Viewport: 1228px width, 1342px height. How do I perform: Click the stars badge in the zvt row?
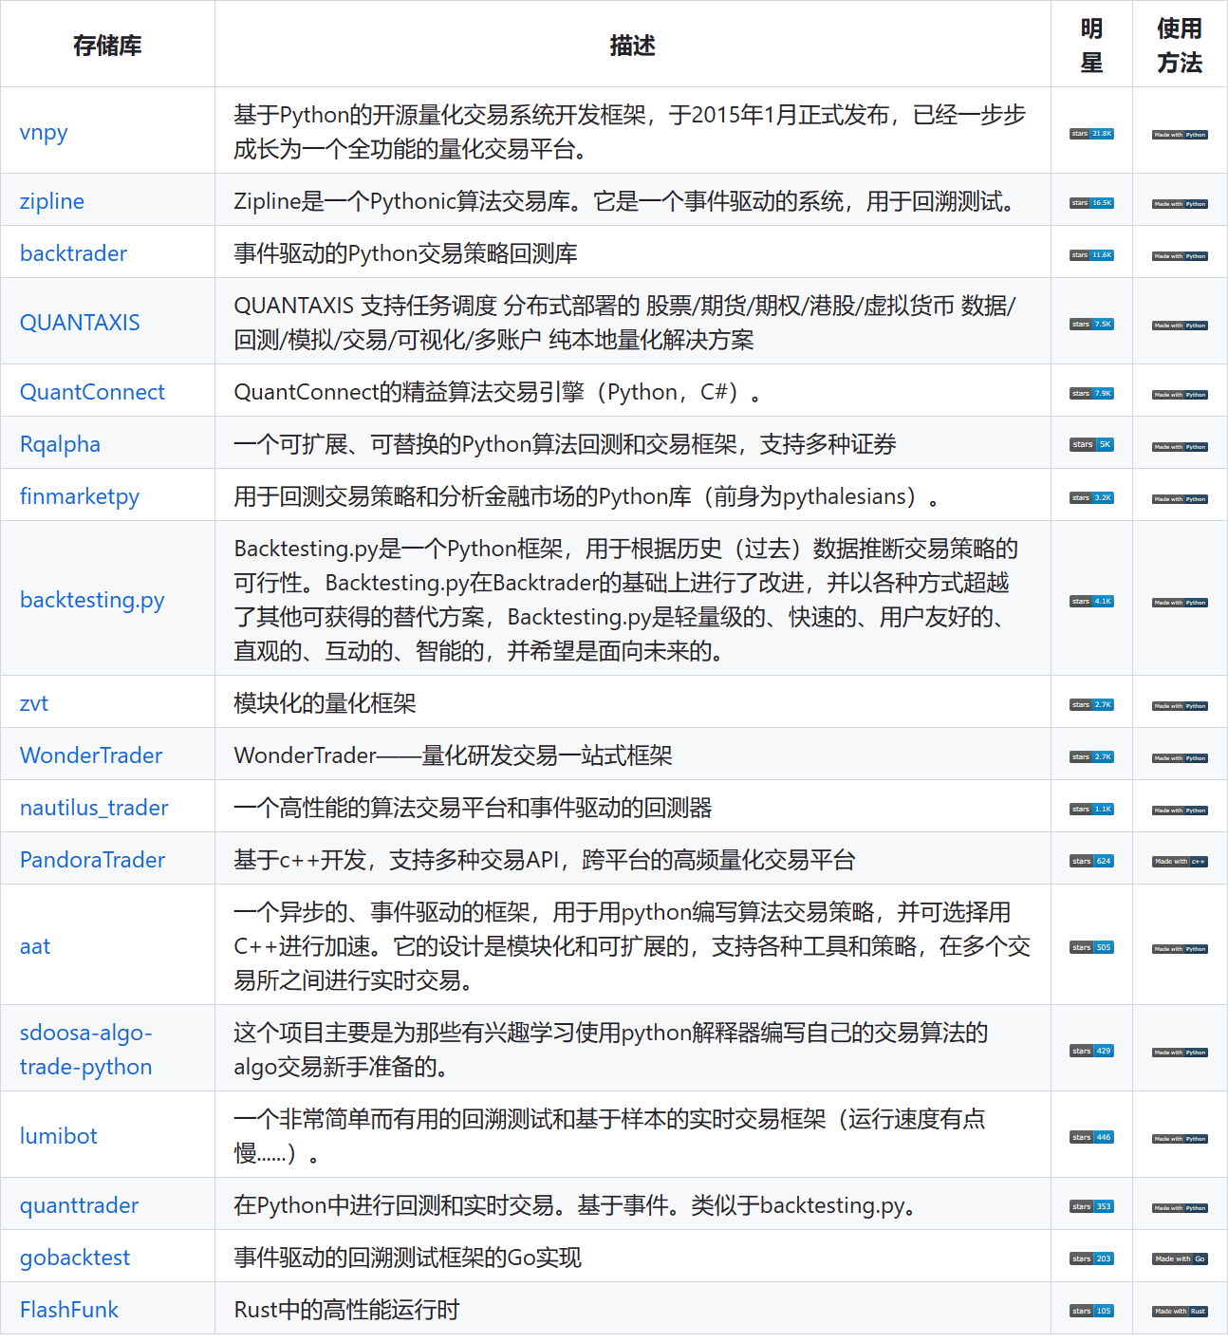coord(1091,705)
